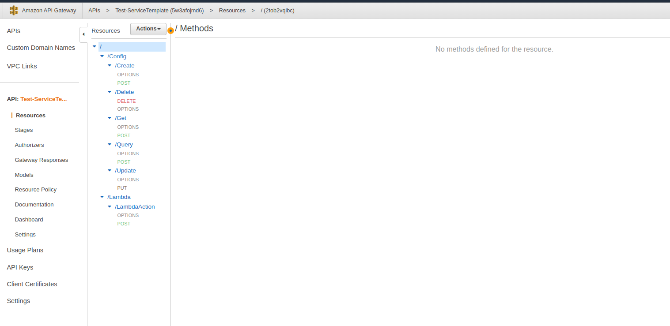The image size is (670, 326).
Task: Collapse the /Delete resource triangle
Action: pos(110,92)
